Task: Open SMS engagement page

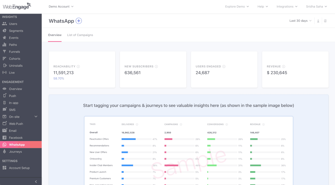Action: (x=12, y=110)
